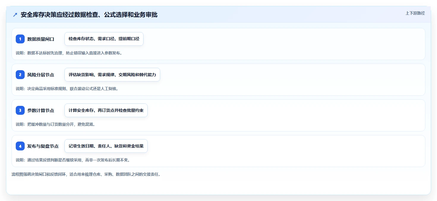Click the 评估缺货影响、需求规律 box
This screenshot has width=437, height=201.
pos(112,75)
